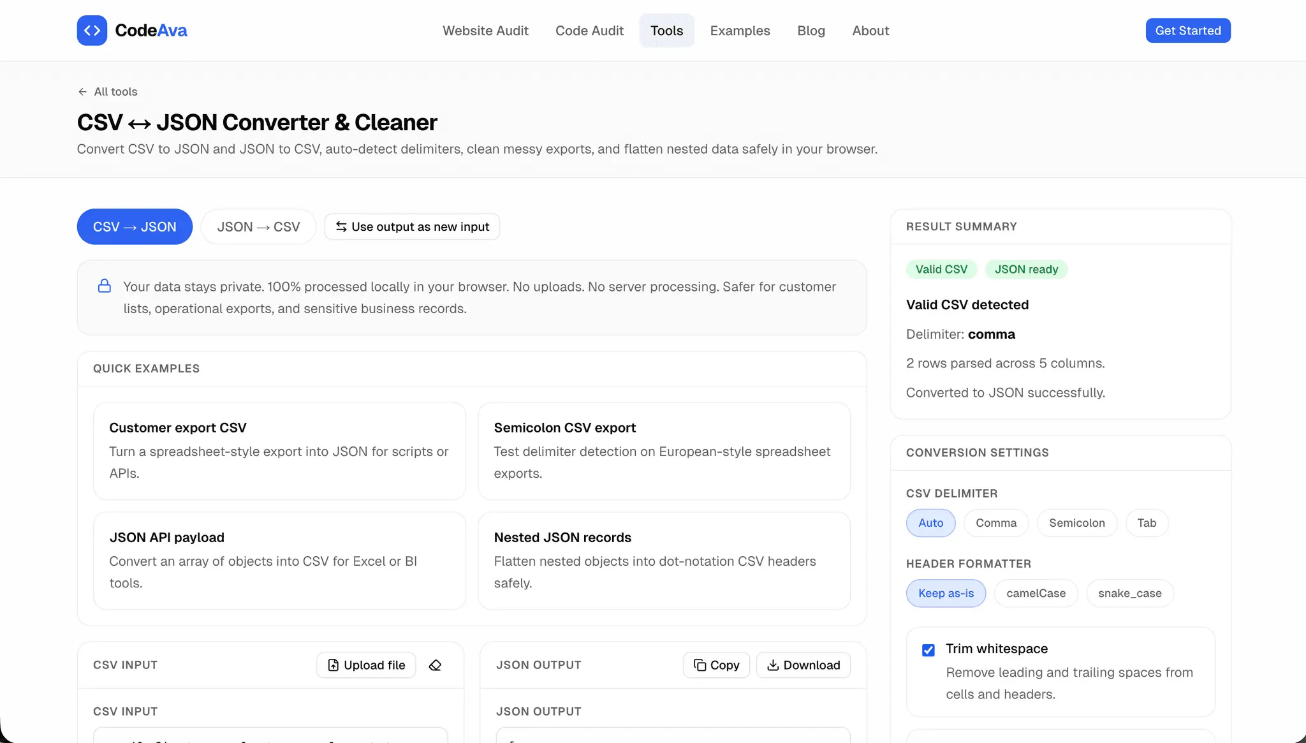Click the HEADER FORMATTER label
This screenshot has width=1306, height=743.
968,564
